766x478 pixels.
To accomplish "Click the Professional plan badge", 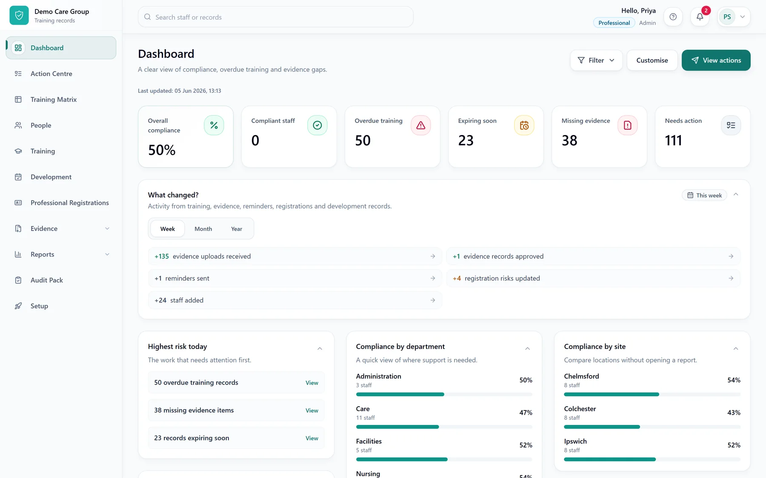I will [x=614, y=23].
